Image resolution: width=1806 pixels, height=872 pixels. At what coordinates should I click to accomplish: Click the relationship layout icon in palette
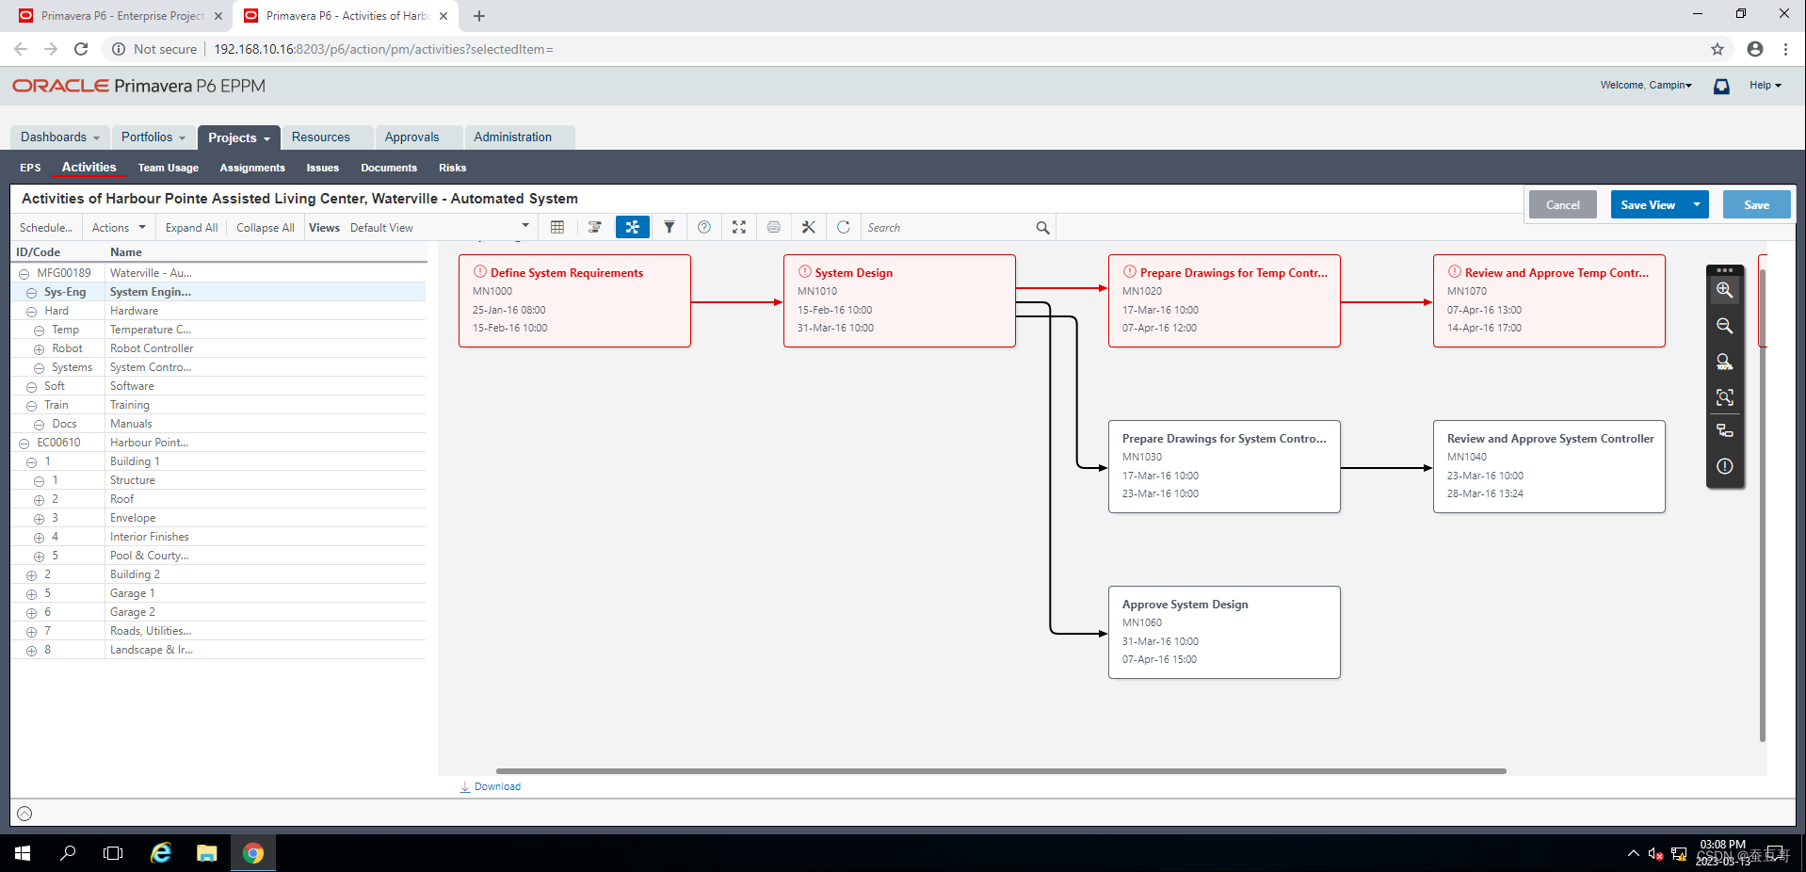tap(1724, 431)
